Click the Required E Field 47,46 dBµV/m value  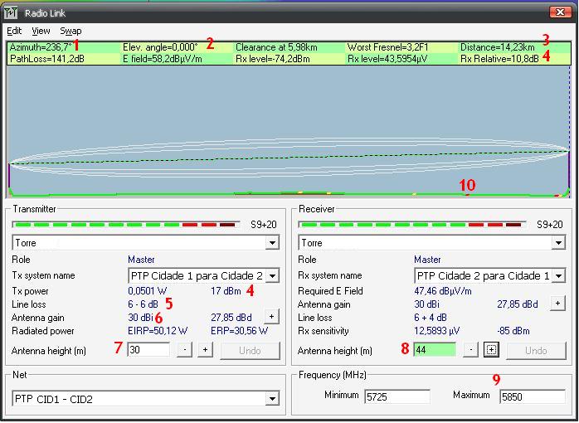point(443,291)
